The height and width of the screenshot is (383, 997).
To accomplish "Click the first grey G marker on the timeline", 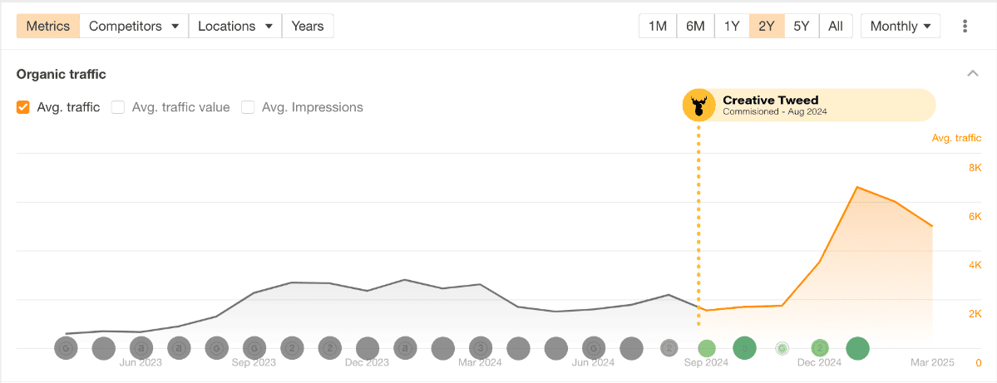I will click(x=66, y=348).
